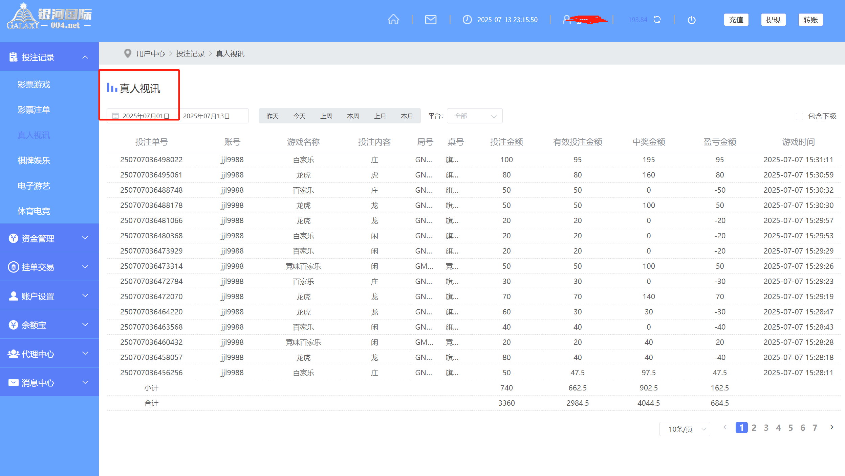Click the power logout icon

(691, 20)
